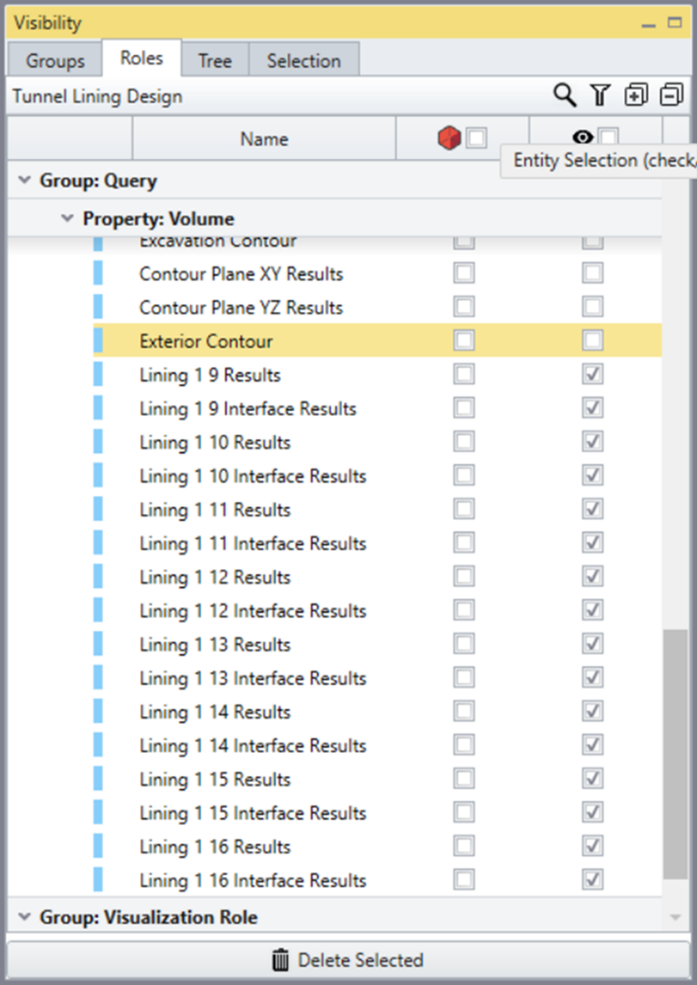Click the Tunnel Lining Design label
697x985 pixels.
[97, 97]
